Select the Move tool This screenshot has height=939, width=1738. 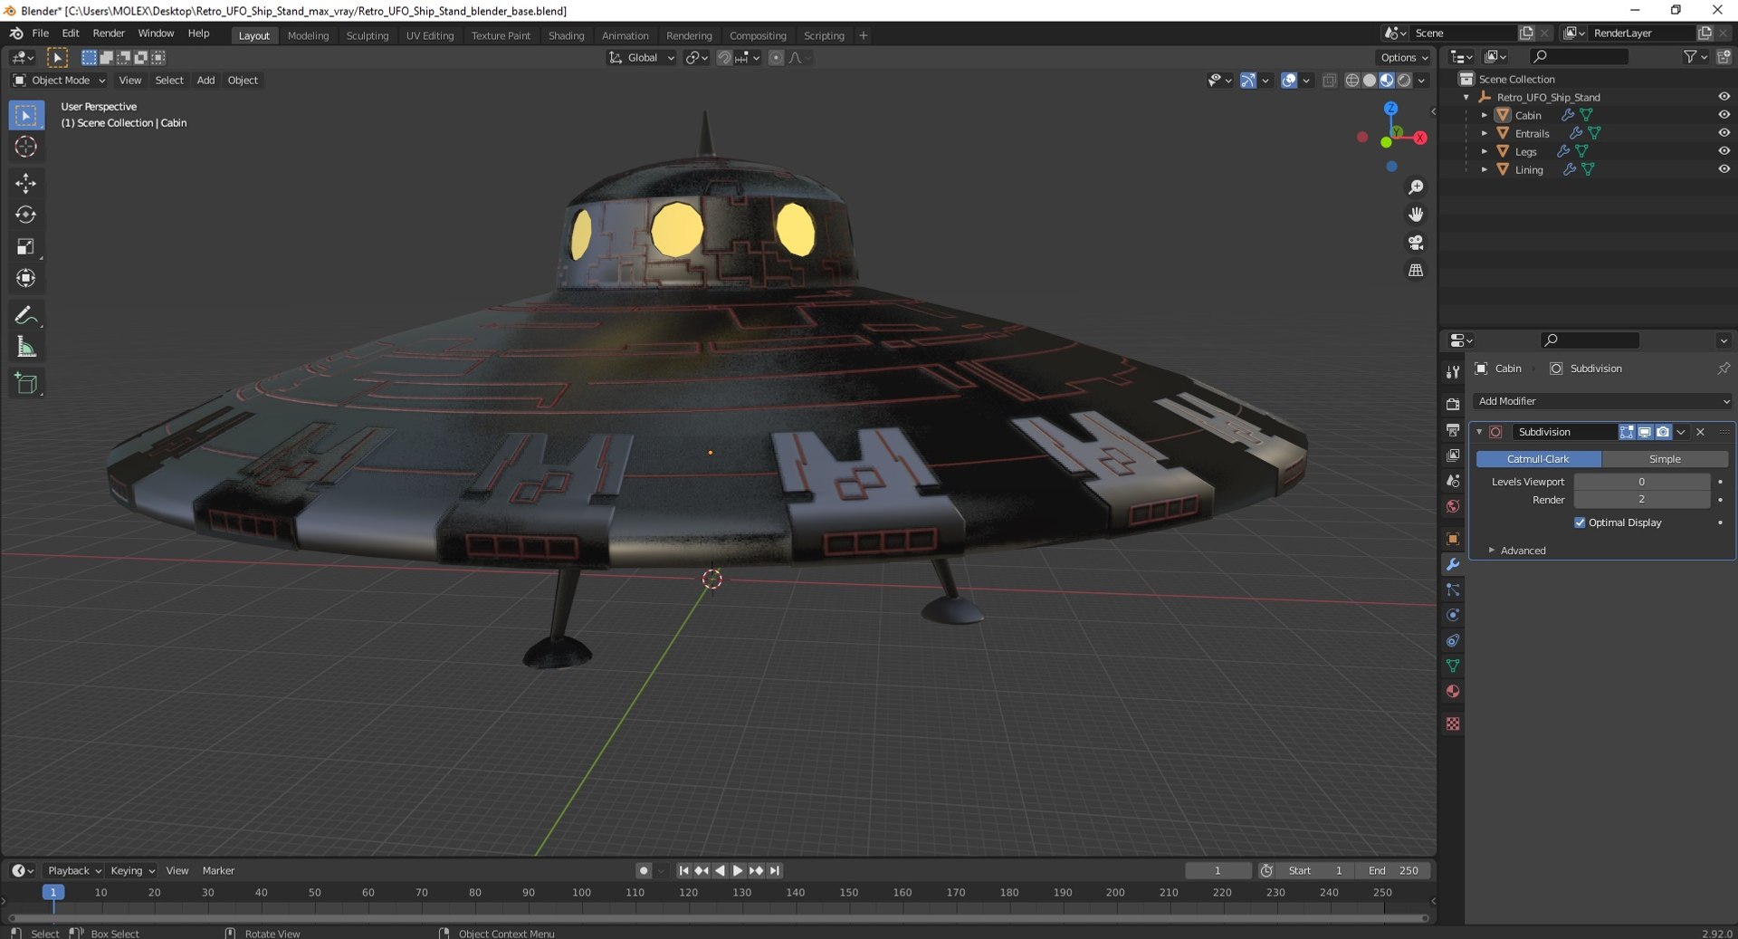tap(25, 183)
